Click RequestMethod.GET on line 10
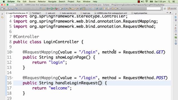This screenshot has width=178, height=100. pos(143,52)
